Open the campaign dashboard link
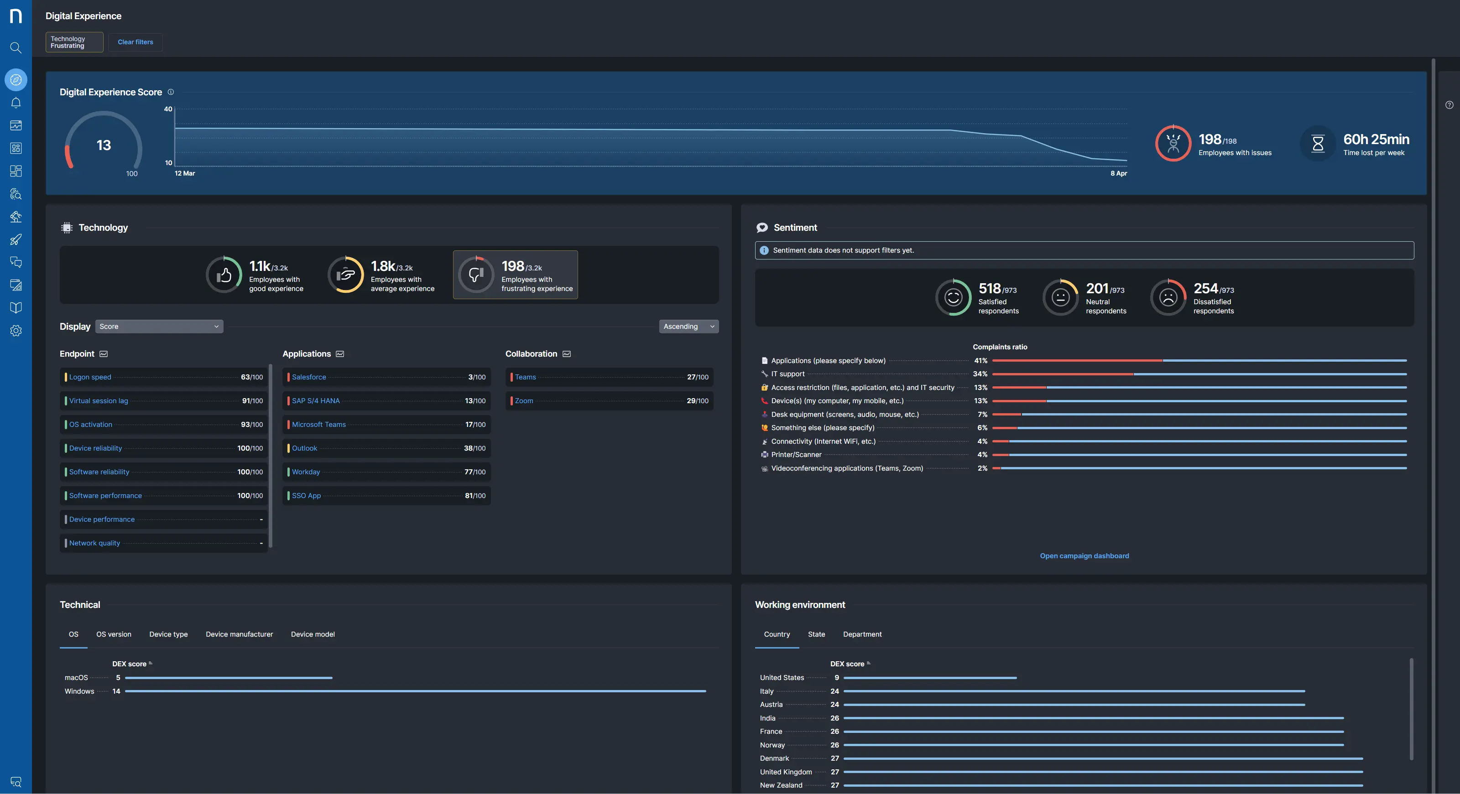 click(x=1084, y=555)
